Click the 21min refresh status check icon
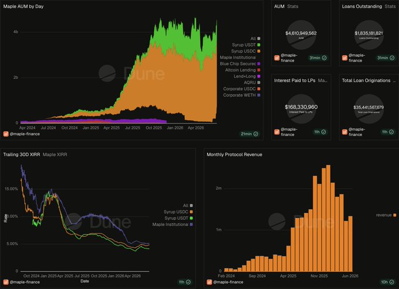The height and width of the screenshot is (289, 399). (x=256, y=134)
